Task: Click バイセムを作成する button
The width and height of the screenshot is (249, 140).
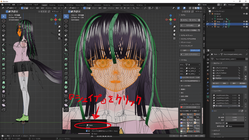Action: click(190, 81)
